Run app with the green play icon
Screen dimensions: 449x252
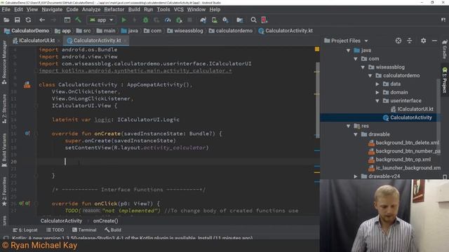pos(123,20)
